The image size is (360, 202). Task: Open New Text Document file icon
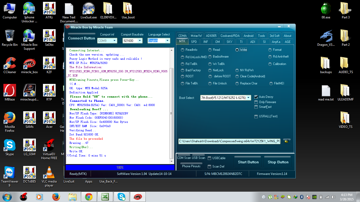point(69,12)
